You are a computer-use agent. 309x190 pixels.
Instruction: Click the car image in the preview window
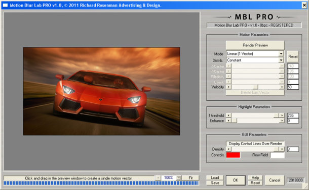click(101, 91)
